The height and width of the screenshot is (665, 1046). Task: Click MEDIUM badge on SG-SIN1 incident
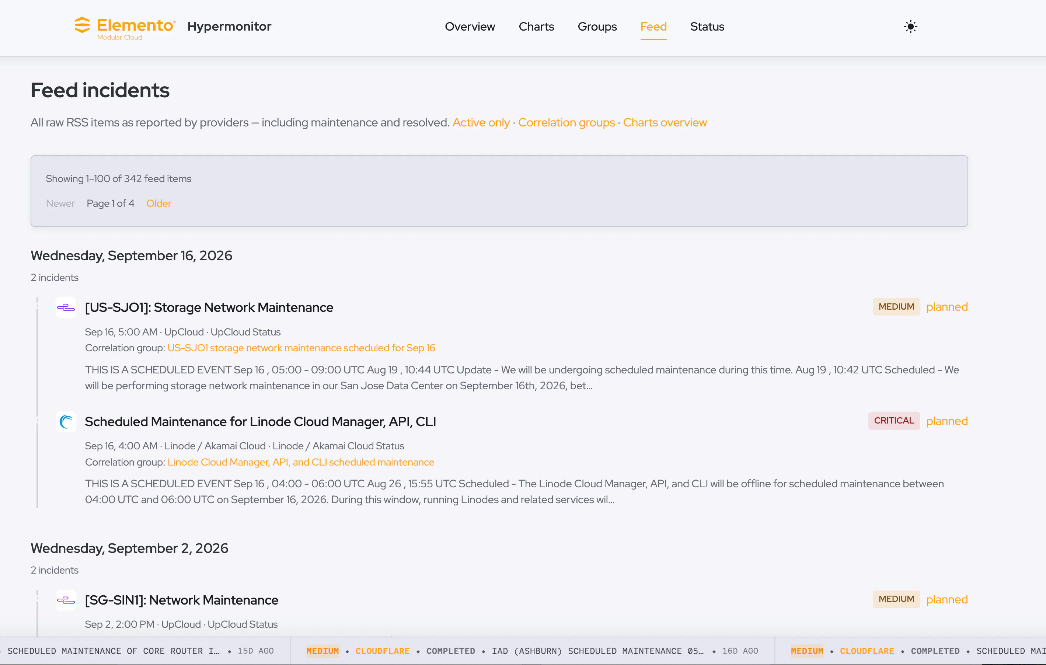(x=896, y=599)
